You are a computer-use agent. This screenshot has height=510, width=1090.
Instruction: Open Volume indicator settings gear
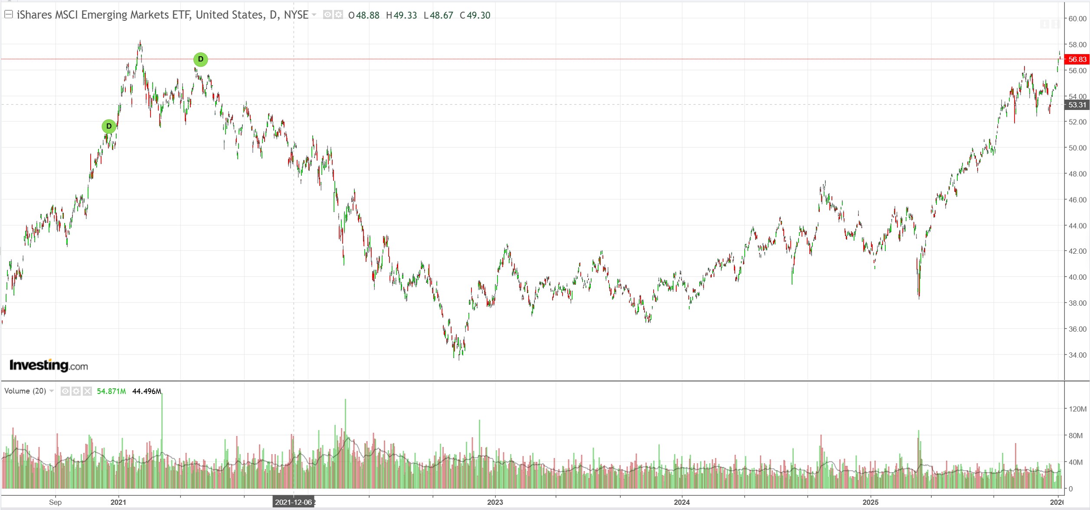pyautogui.click(x=76, y=391)
